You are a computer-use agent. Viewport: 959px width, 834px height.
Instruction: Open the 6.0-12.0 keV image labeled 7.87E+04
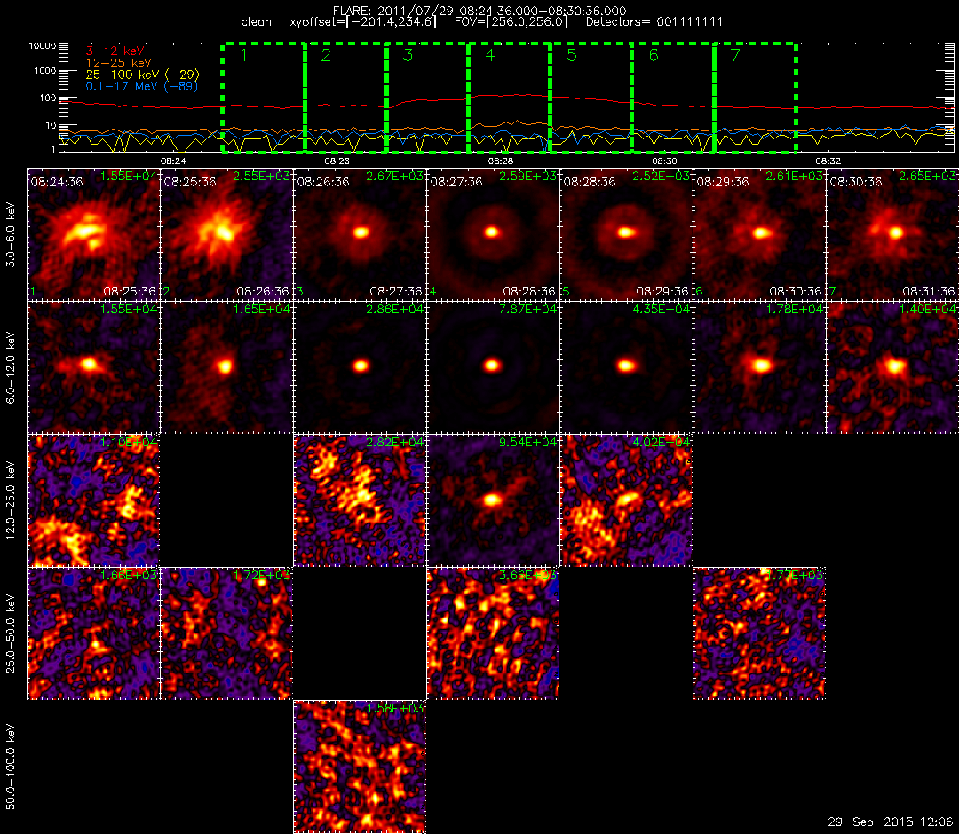(x=493, y=367)
